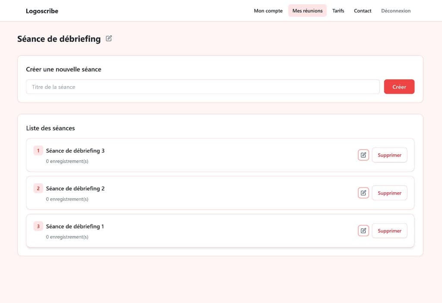Open the Séance de débriefing 1 title
The height and width of the screenshot is (303, 442).
(75, 226)
